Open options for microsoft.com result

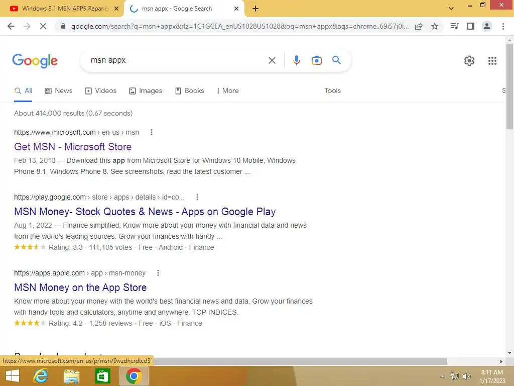click(x=152, y=132)
